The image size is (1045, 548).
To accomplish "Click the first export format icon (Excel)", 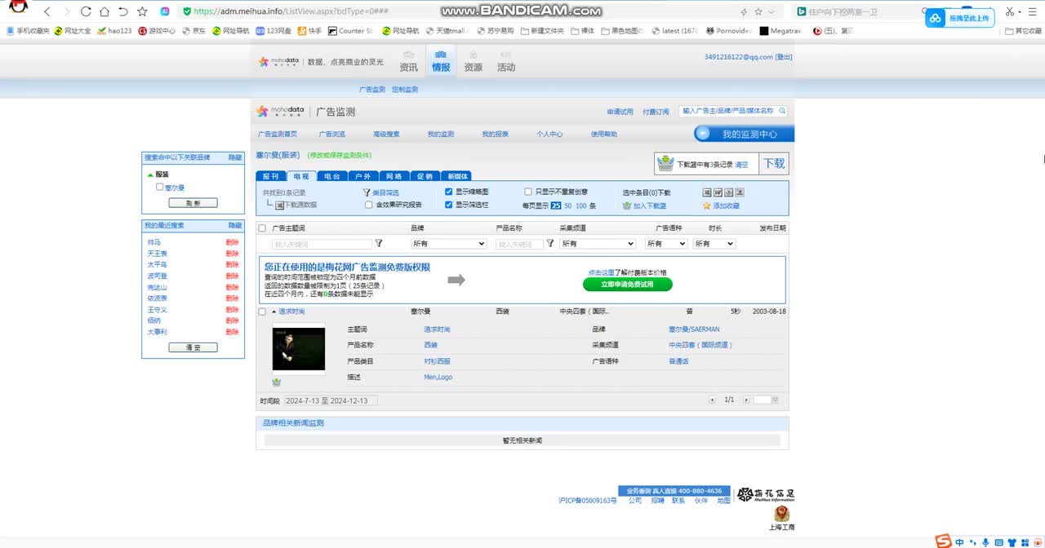I will [707, 192].
